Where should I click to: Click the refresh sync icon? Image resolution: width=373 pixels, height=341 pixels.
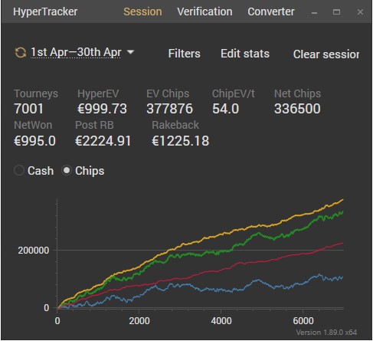coord(20,53)
